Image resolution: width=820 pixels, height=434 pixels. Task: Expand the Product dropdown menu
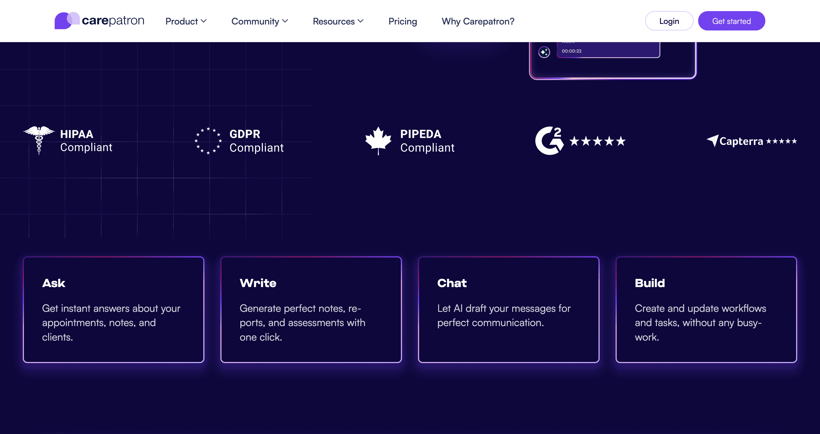(x=186, y=21)
